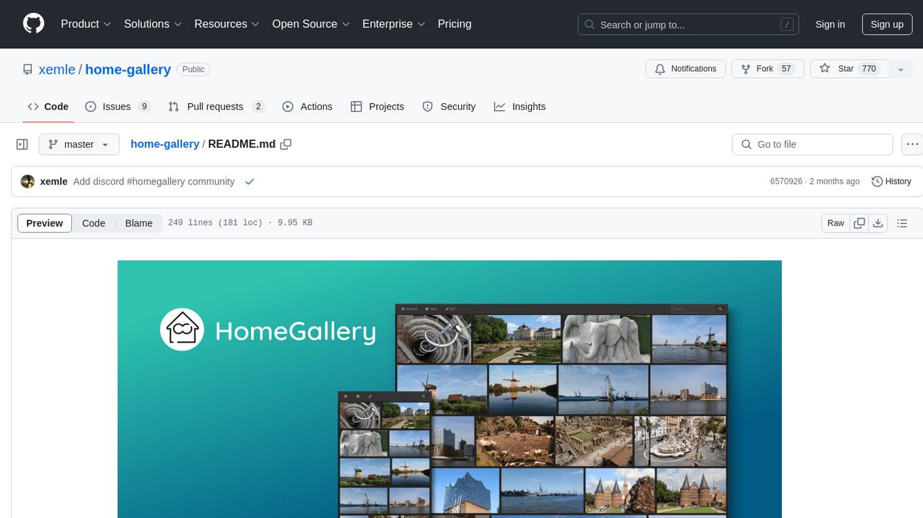923x518 pixels.
Task: Expand the Open Source menu
Action: [x=311, y=24]
